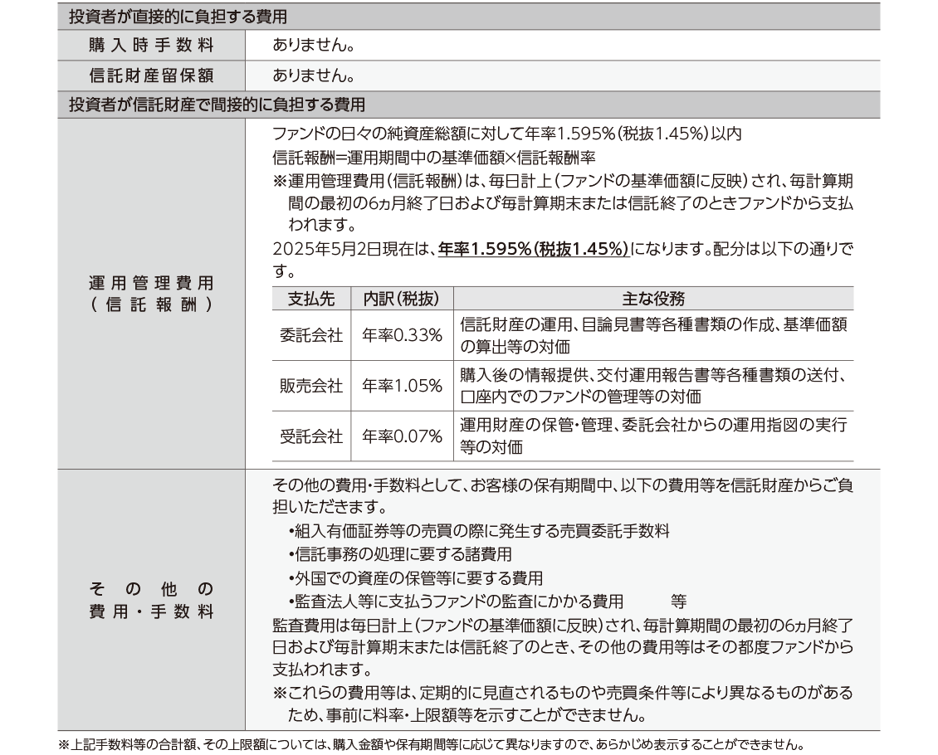Click the 年率0.07% breakdown cell
938x755 pixels.
click(x=402, y=436)
